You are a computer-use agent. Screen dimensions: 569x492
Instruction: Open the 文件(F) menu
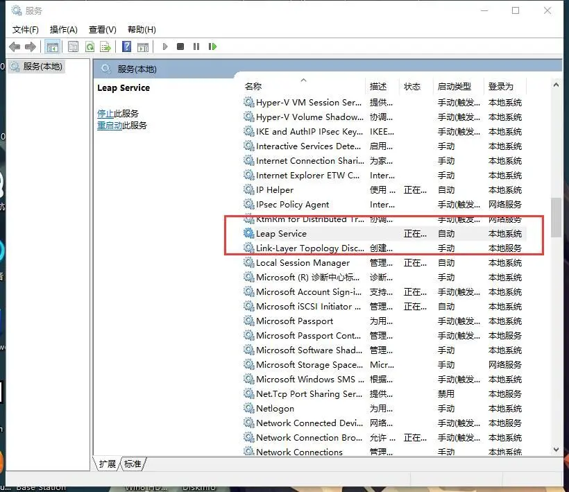[26, 29]
